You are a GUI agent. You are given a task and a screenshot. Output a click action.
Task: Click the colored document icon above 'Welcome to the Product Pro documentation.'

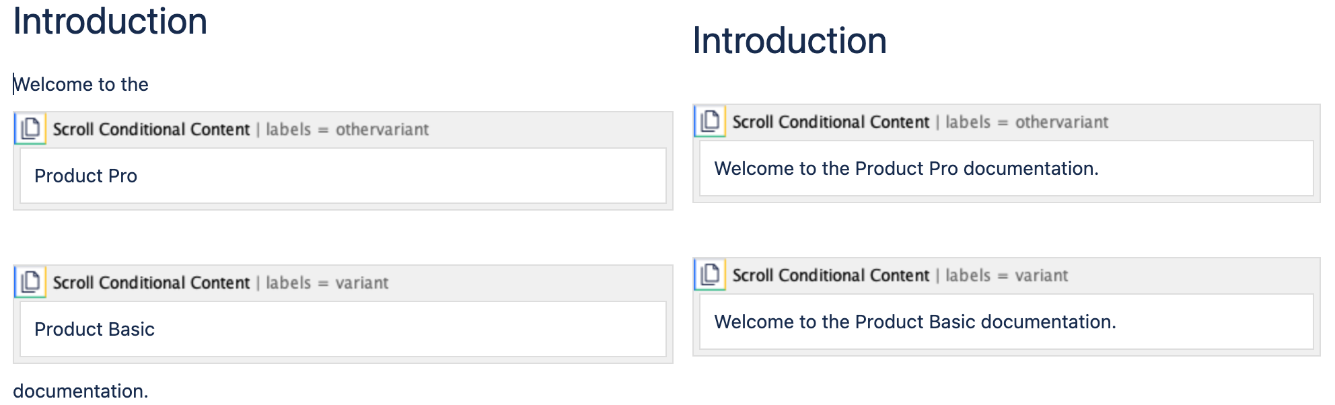tap(709, 122)
